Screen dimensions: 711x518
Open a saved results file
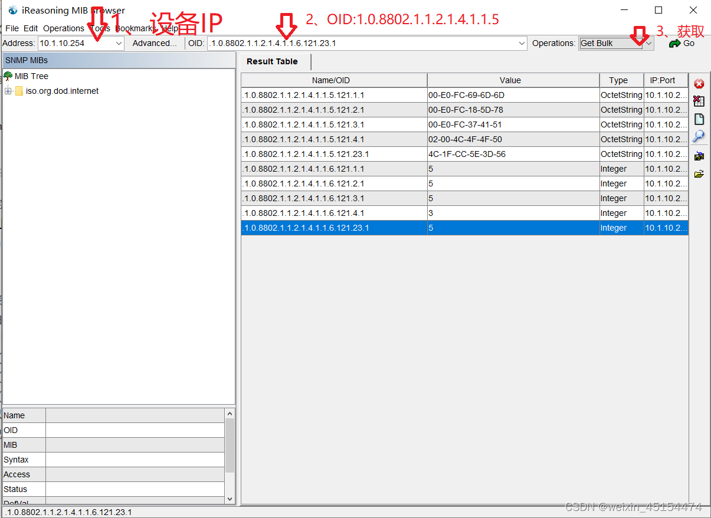[x=699, y=173]
